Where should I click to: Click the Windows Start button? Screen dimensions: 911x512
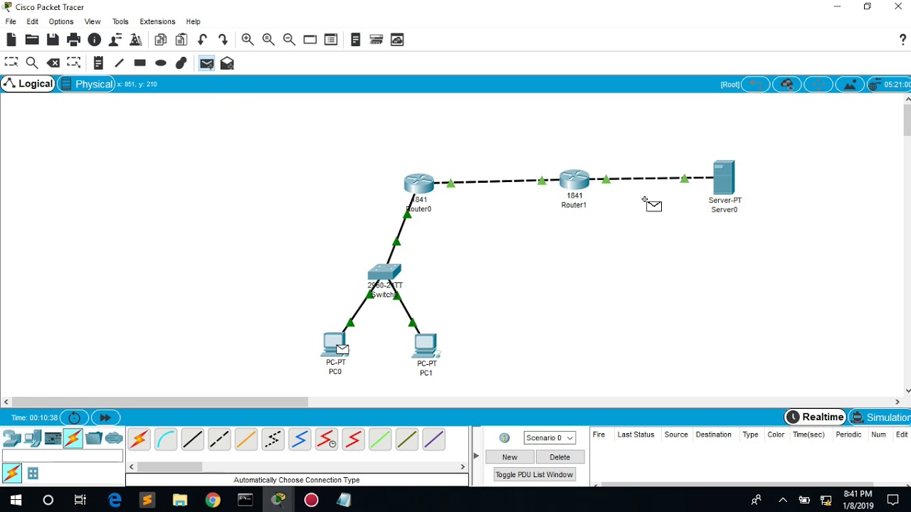(x=16, y=500)
